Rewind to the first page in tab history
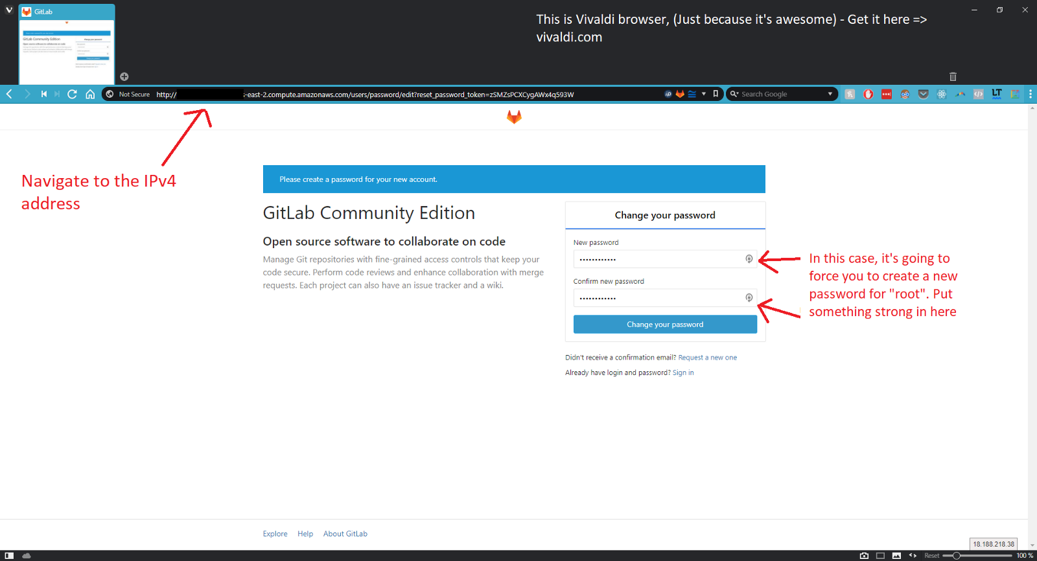The width and height of the screenshot is (1037, 561). 43,94
